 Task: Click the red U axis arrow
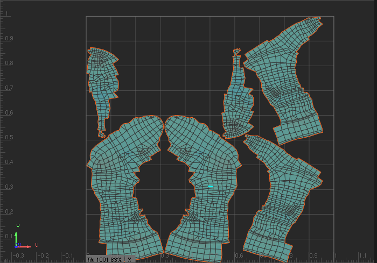24,247
